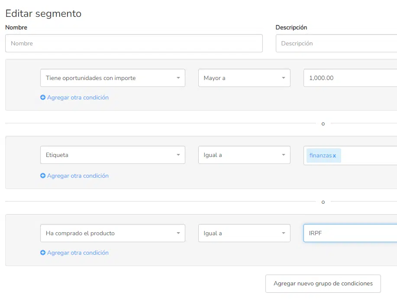Click the IRPF product value field
This screenshot has height=304, width=397.
point(350,233)
